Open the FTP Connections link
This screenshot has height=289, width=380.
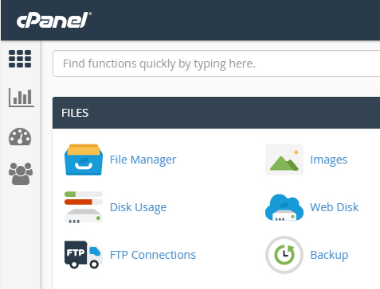(153, 255)
